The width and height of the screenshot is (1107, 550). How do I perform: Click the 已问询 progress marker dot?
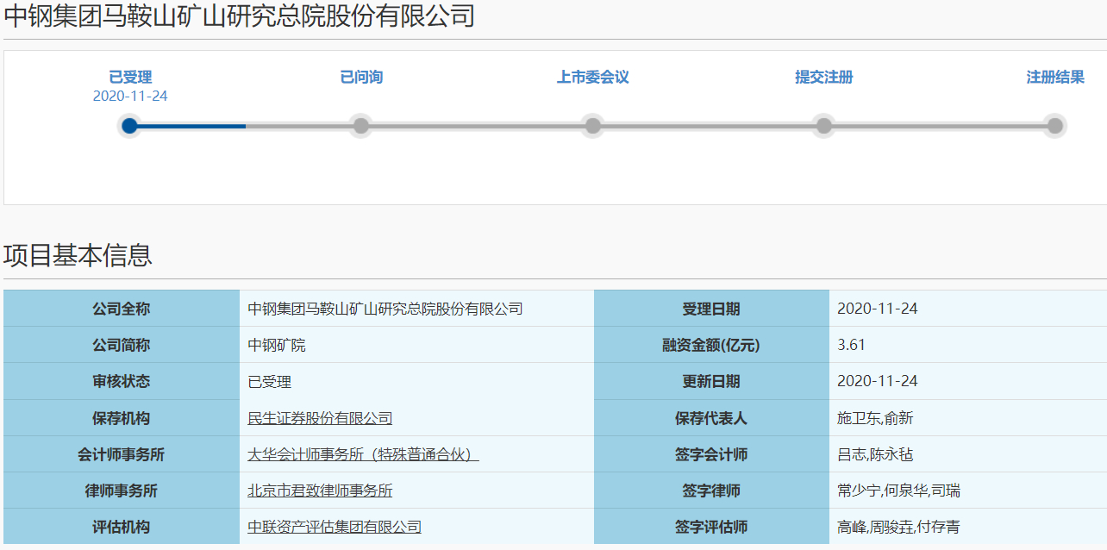[361, 126]
